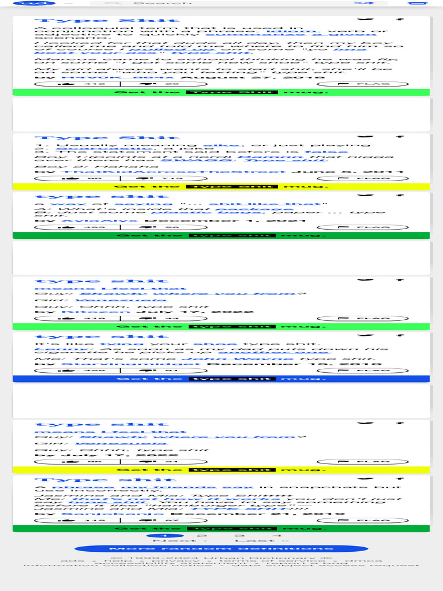Follow the 'SWAGG' link in second definition
This screenshot has width=443, height=591.
197,160
